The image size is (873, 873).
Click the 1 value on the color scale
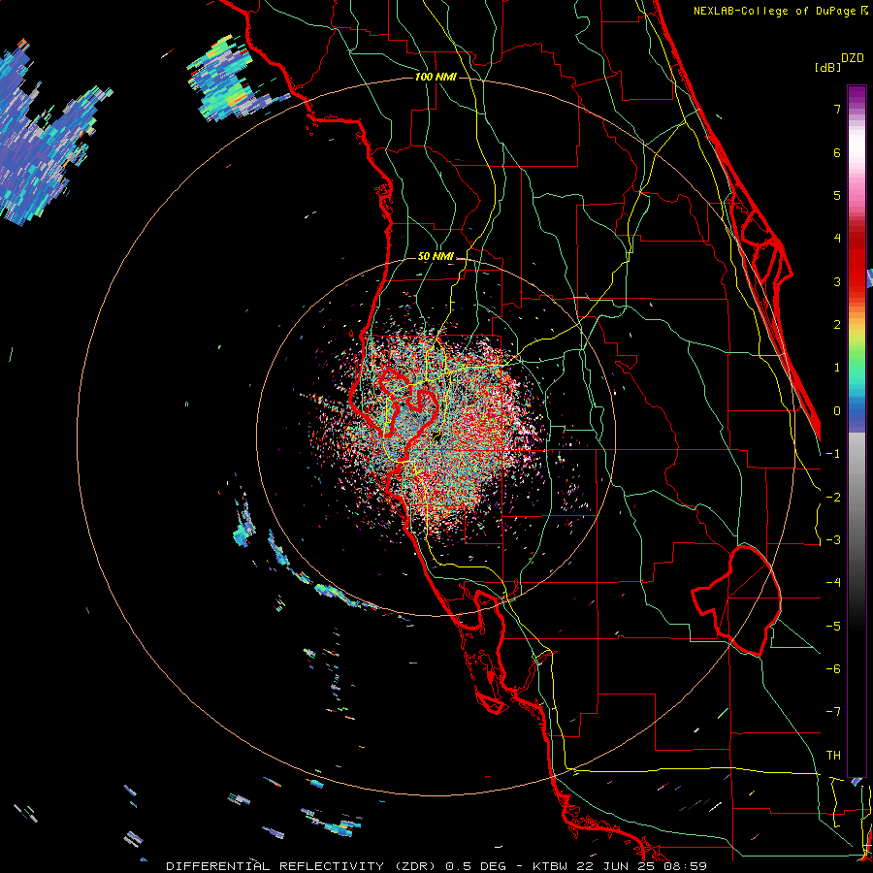click(837, 368)
